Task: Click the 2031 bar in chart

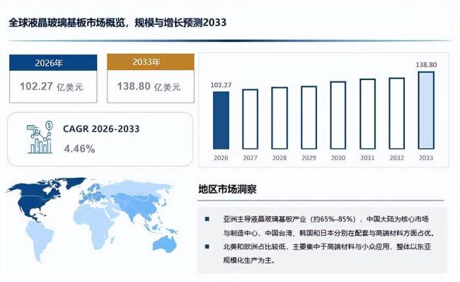Action: [367, 114]
